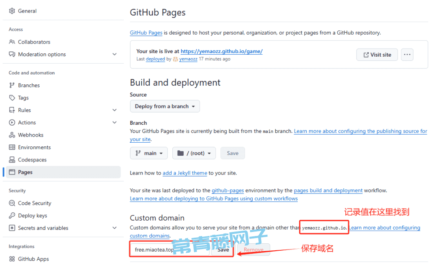The height and width of the screenshot is (267, 441).
Task: Click the folder icon on root selector
Action: 180,153
